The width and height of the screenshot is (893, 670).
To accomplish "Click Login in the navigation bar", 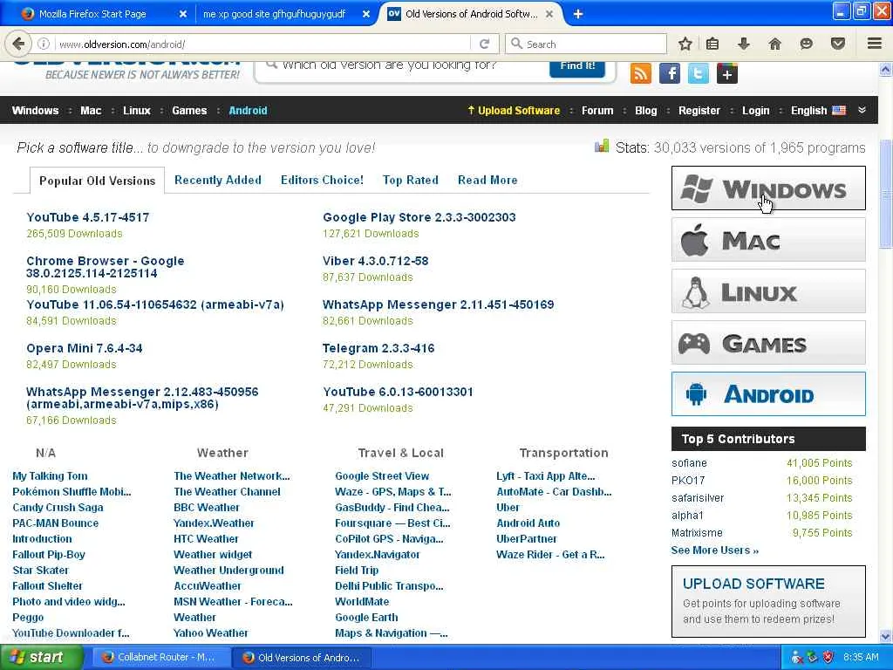I will pos(756,111).
